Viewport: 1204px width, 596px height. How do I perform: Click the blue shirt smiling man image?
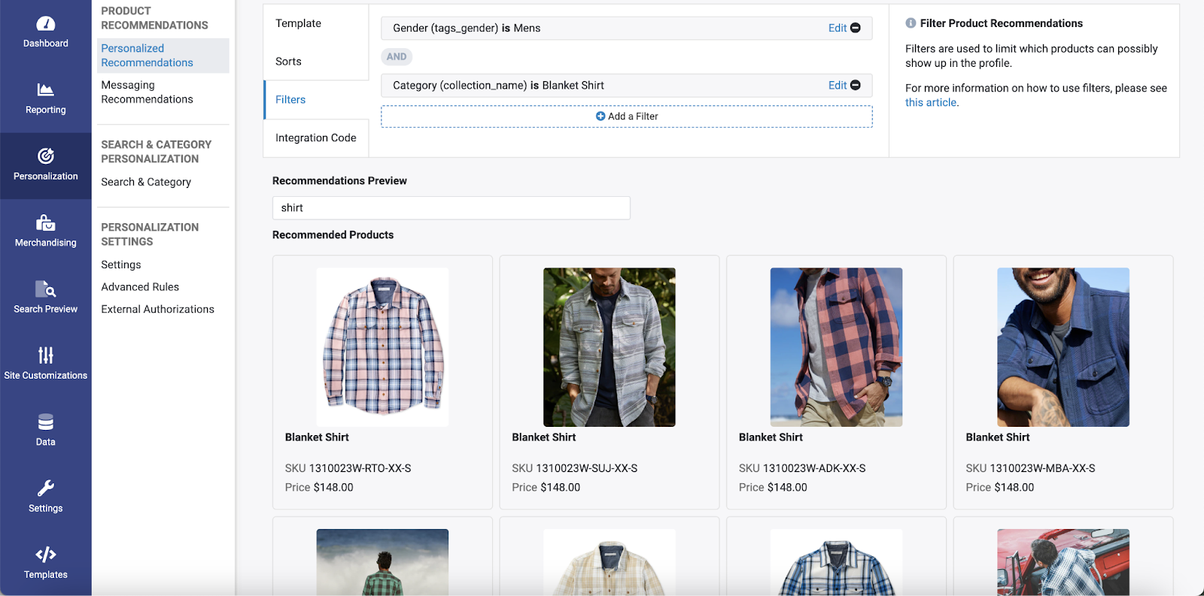pos(1063,347)
